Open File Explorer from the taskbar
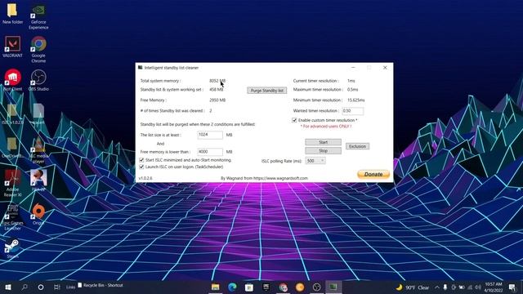Image resolution: width=523 pixels, height=294 pixels. 216,287
